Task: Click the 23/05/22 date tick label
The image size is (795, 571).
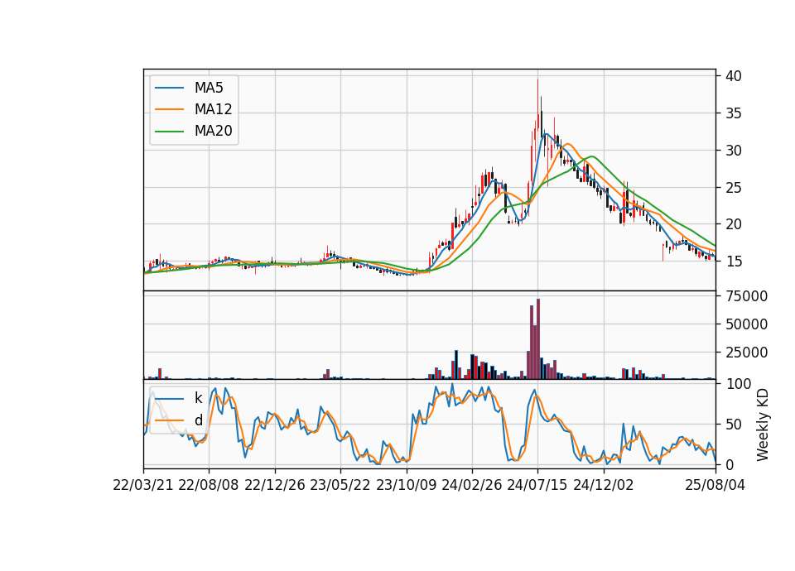Action: pos(340,485)
